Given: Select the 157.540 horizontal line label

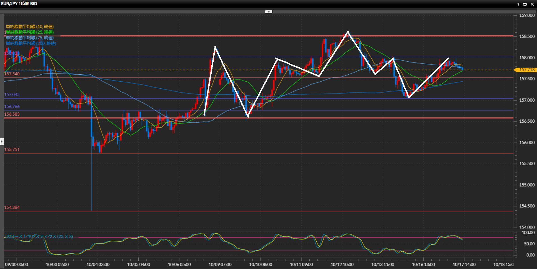Looking at the screenshot, I should coord(12,74).
